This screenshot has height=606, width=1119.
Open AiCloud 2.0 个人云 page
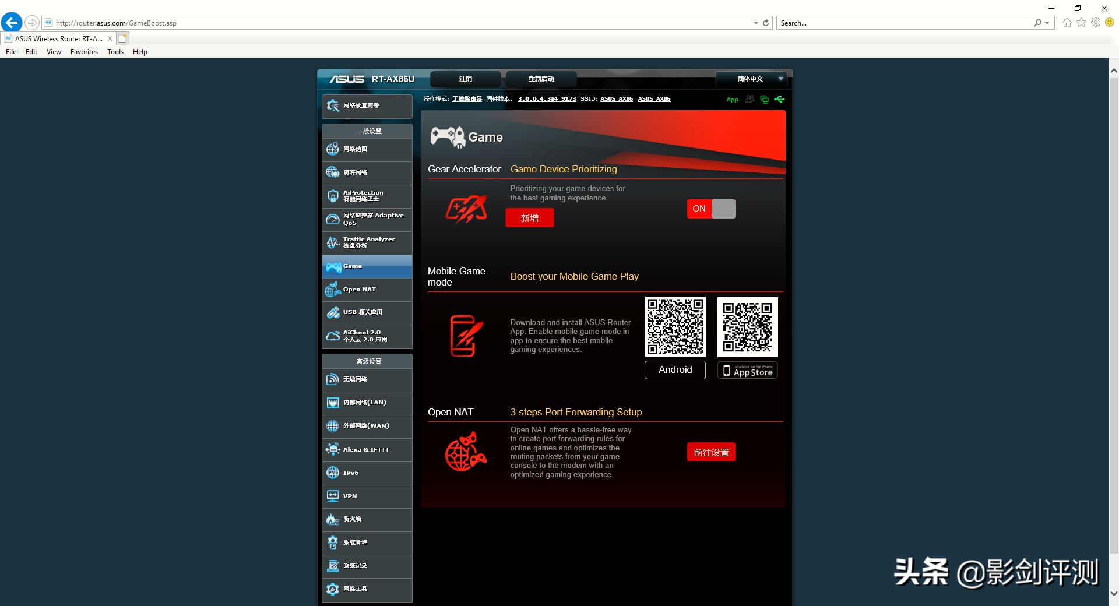tap(367, 336)
